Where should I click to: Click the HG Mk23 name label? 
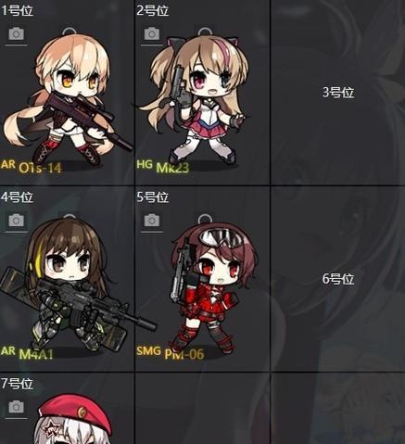point(163,166)
